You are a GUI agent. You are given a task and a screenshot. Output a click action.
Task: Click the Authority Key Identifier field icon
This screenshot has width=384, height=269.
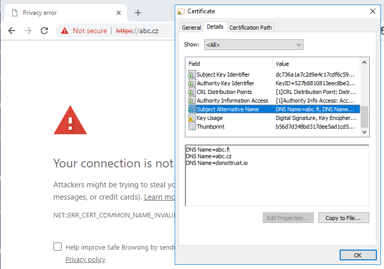click(192, 83)
